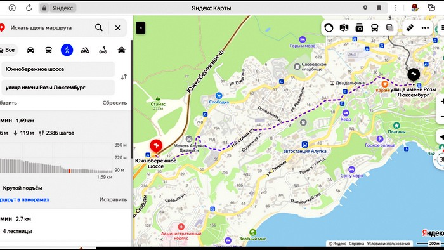This screenshot has width=444, height=250.
Task: Click the 'Крутой подъём' warning text
Action: click(22, 188)
